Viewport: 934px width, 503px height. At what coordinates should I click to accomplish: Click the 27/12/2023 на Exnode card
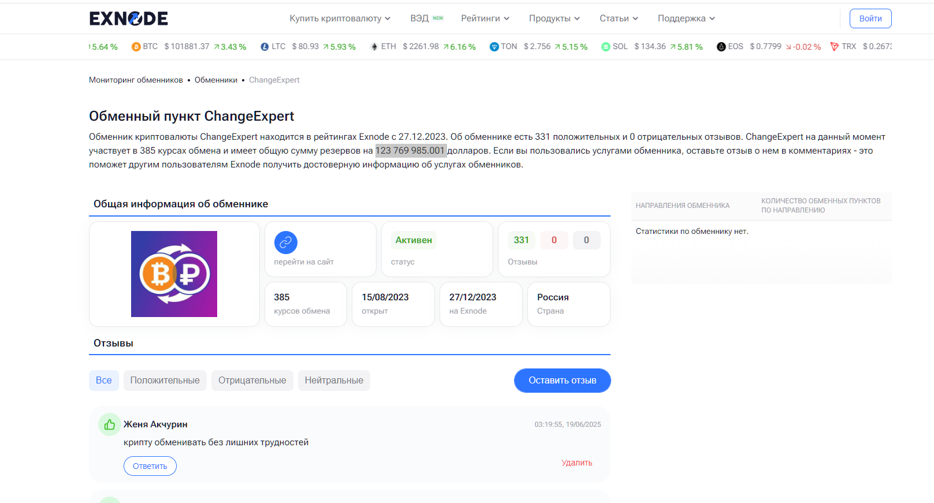(x=481, y=304)
